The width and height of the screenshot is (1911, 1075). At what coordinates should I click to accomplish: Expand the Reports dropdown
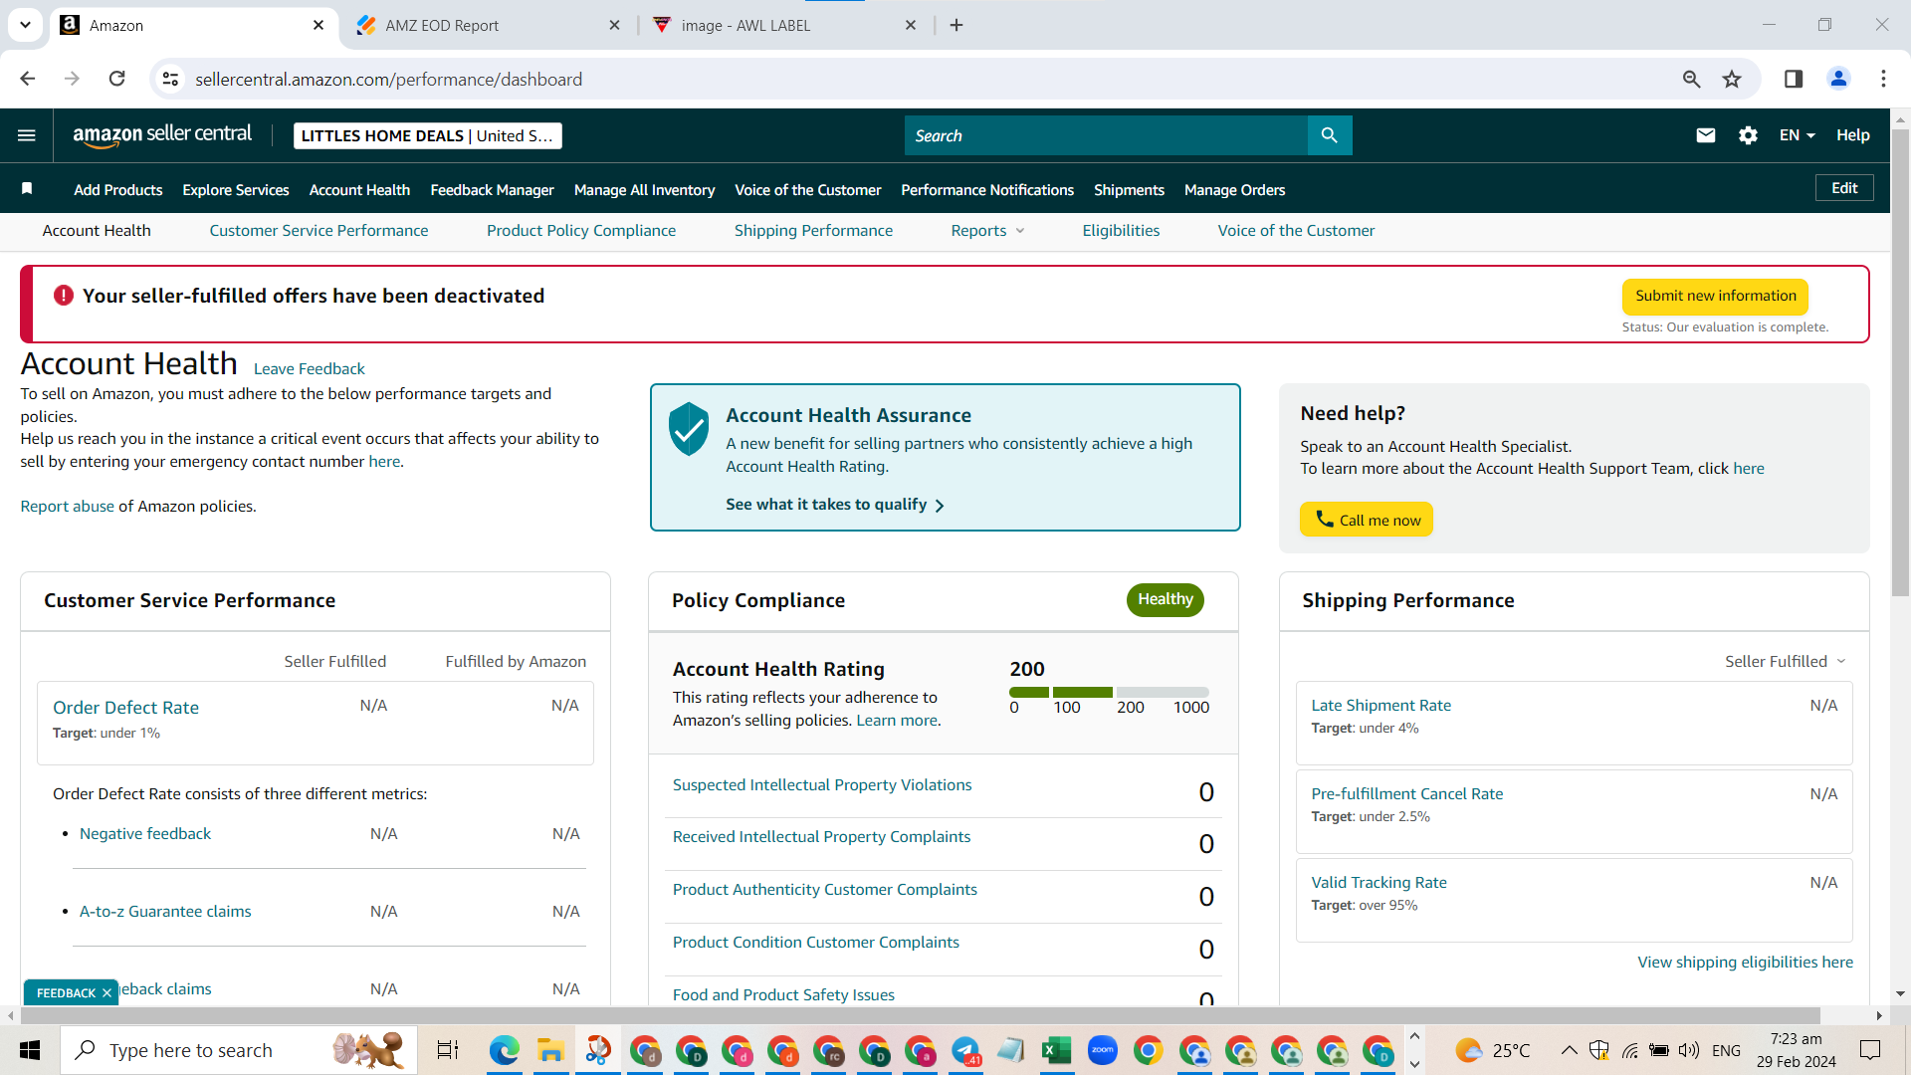tap(987, 231)
